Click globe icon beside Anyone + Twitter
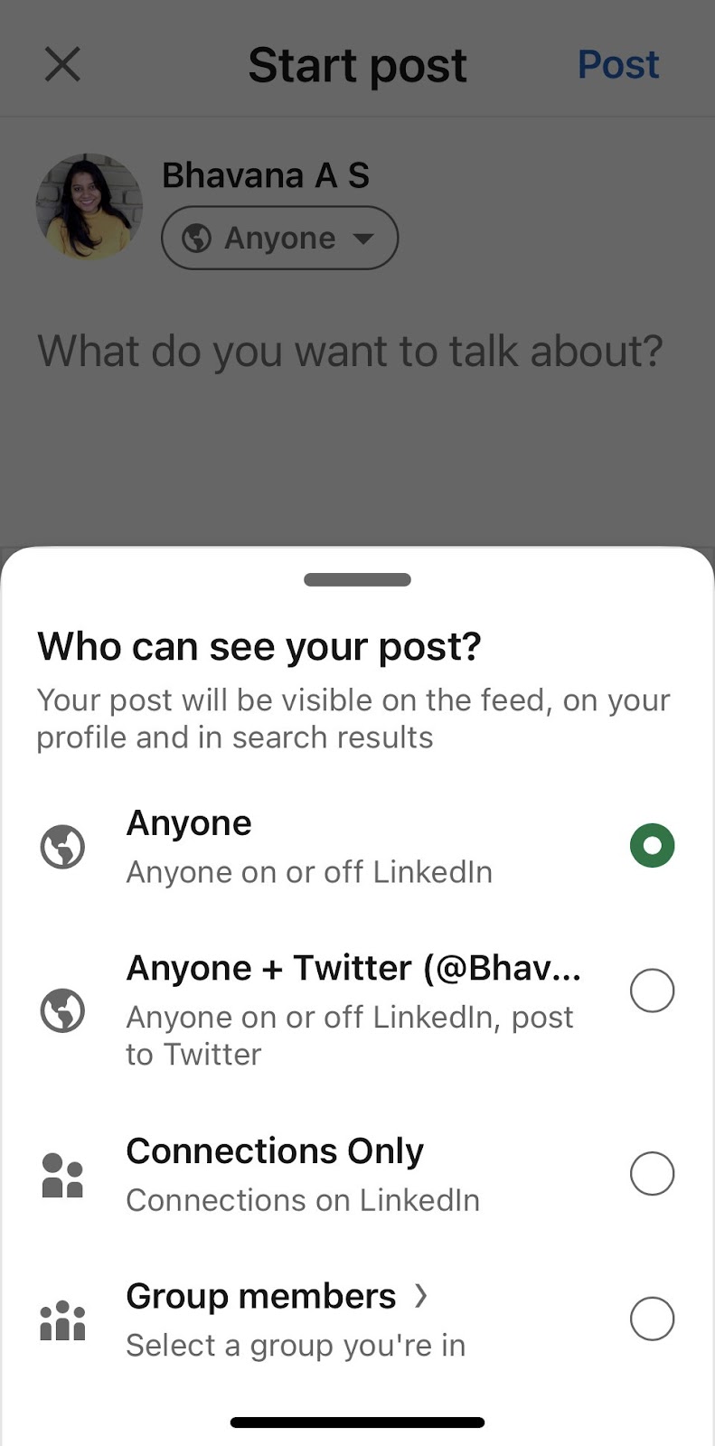This screenshot has height=1446, width=715. 63,1009
